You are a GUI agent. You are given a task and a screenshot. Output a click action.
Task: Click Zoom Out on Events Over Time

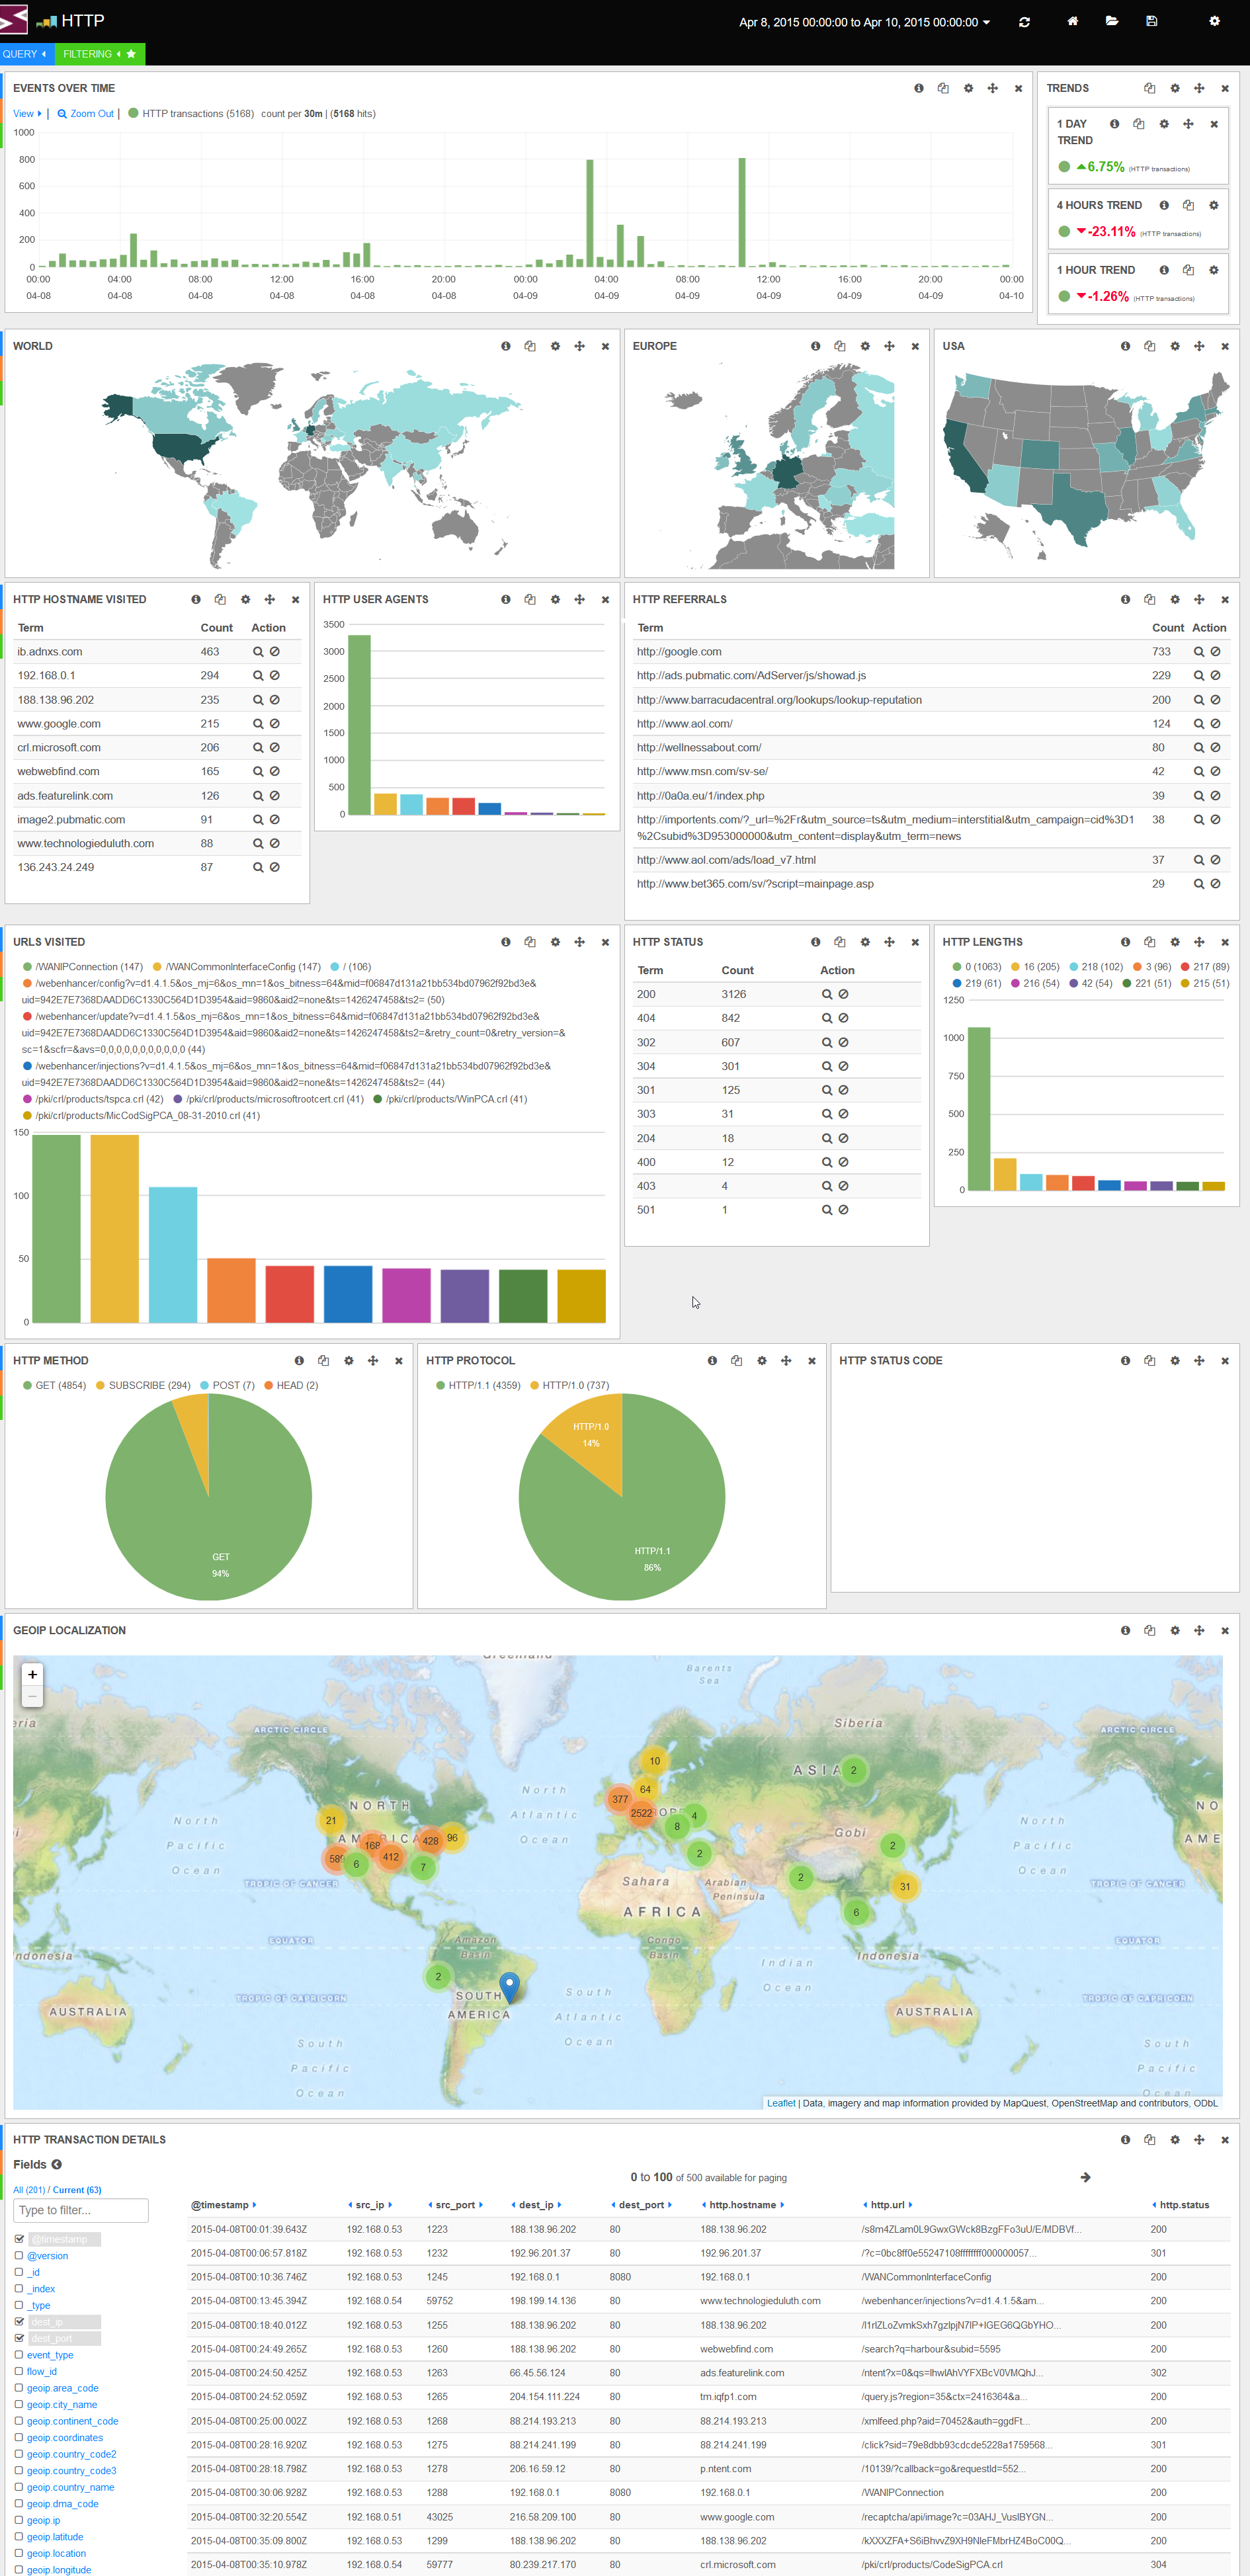click(x=86, y=114)
